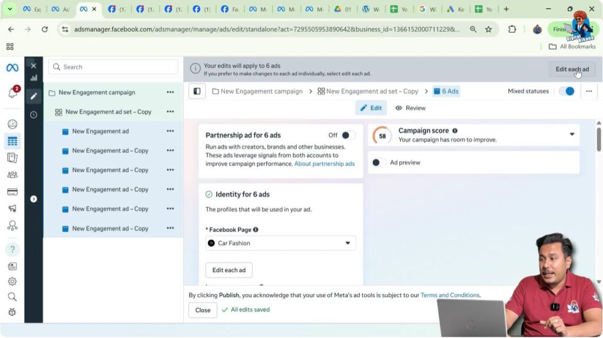Open Settings gear icon in sidebar

pyautogui.click(x=12, y=282)
